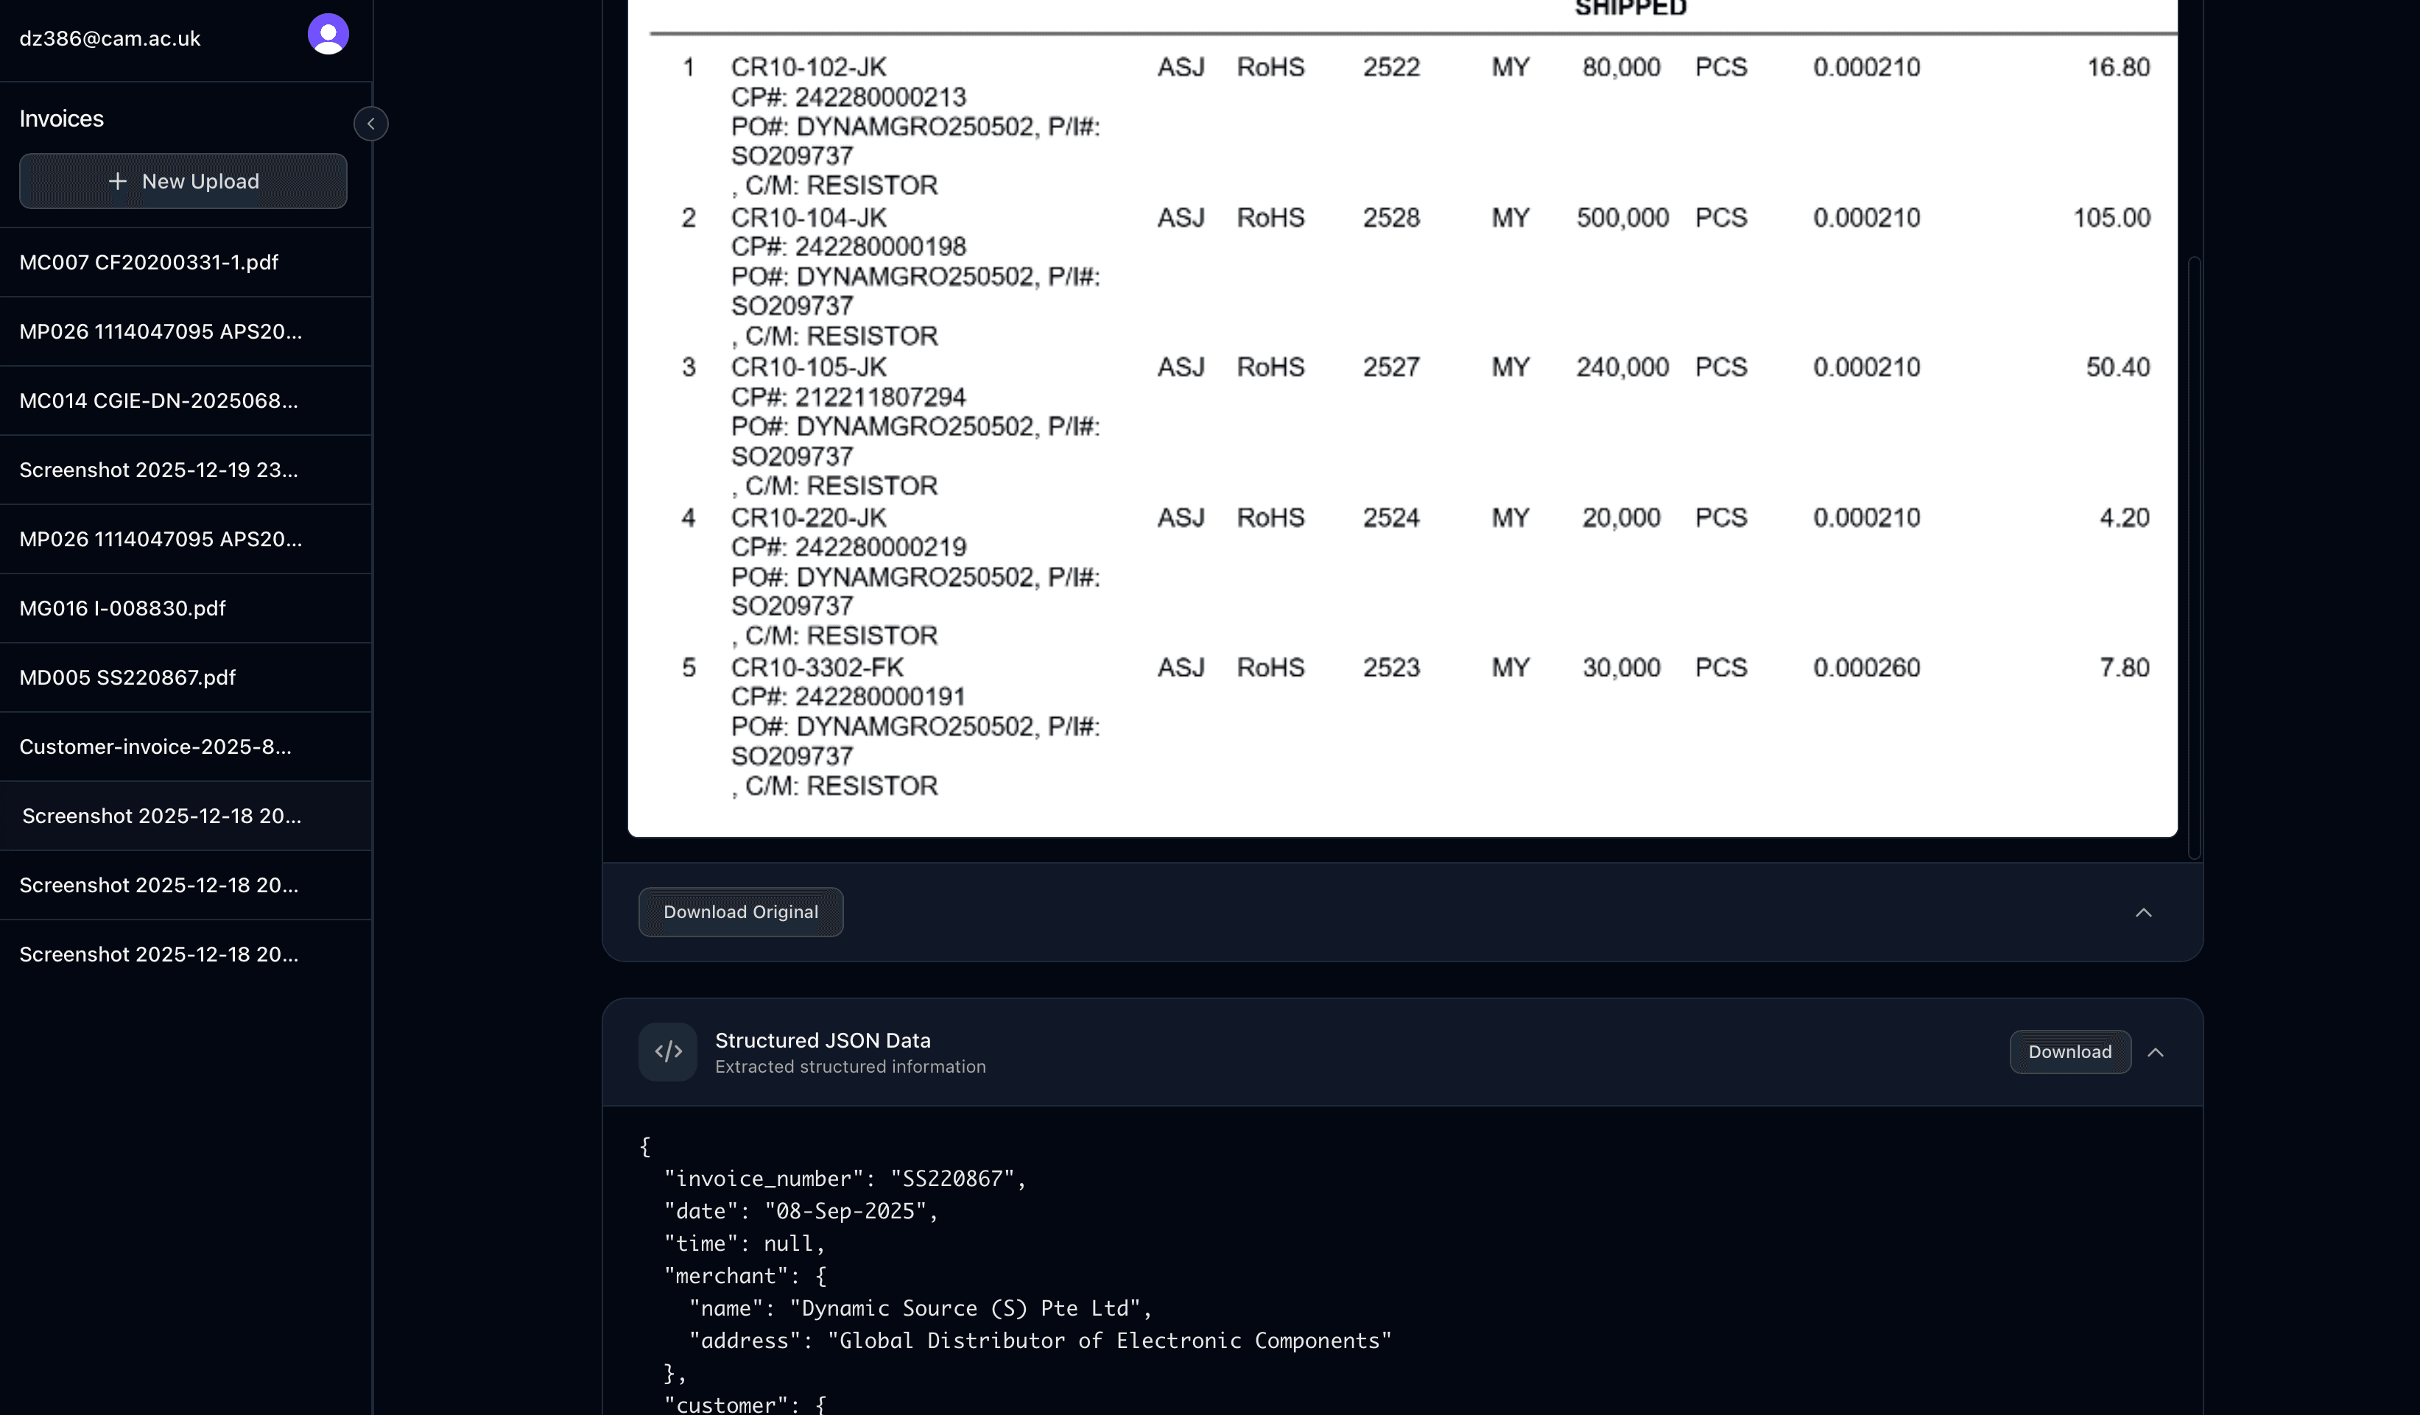Collapse the Invoices sidebar with chevron

coord(370,124)
